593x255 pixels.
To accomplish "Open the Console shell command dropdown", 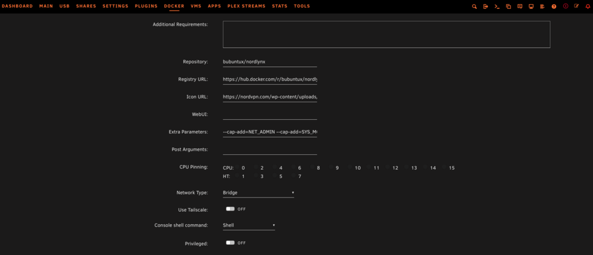I will [249, 225].
